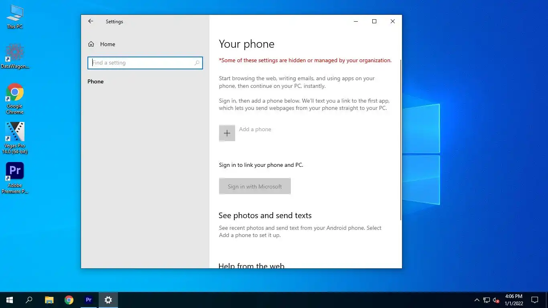This screenshot has width=548, height=308.
Task: Open the clock showing 4:06 PM
Action: tap(513, 300)
